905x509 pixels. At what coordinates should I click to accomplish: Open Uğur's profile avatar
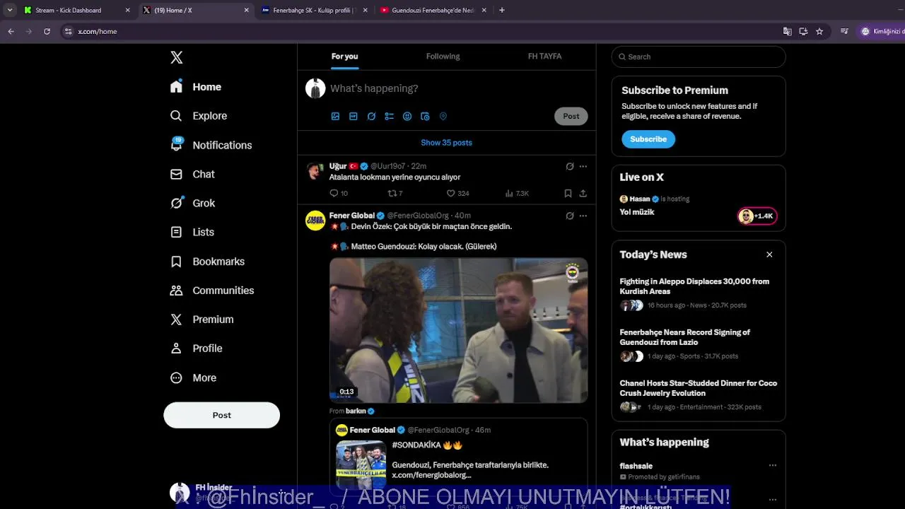[315, 171]
